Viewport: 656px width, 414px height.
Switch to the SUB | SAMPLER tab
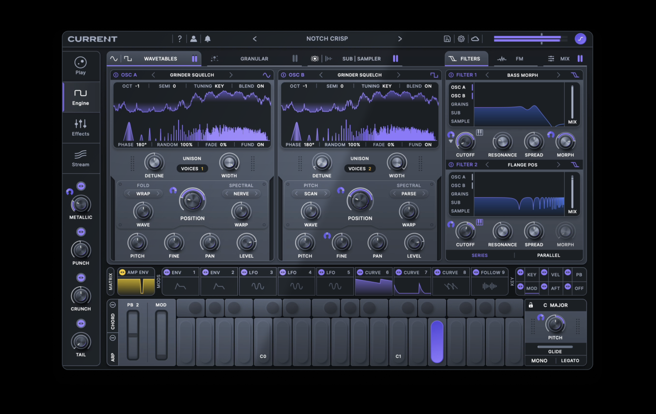click(361, 59)
